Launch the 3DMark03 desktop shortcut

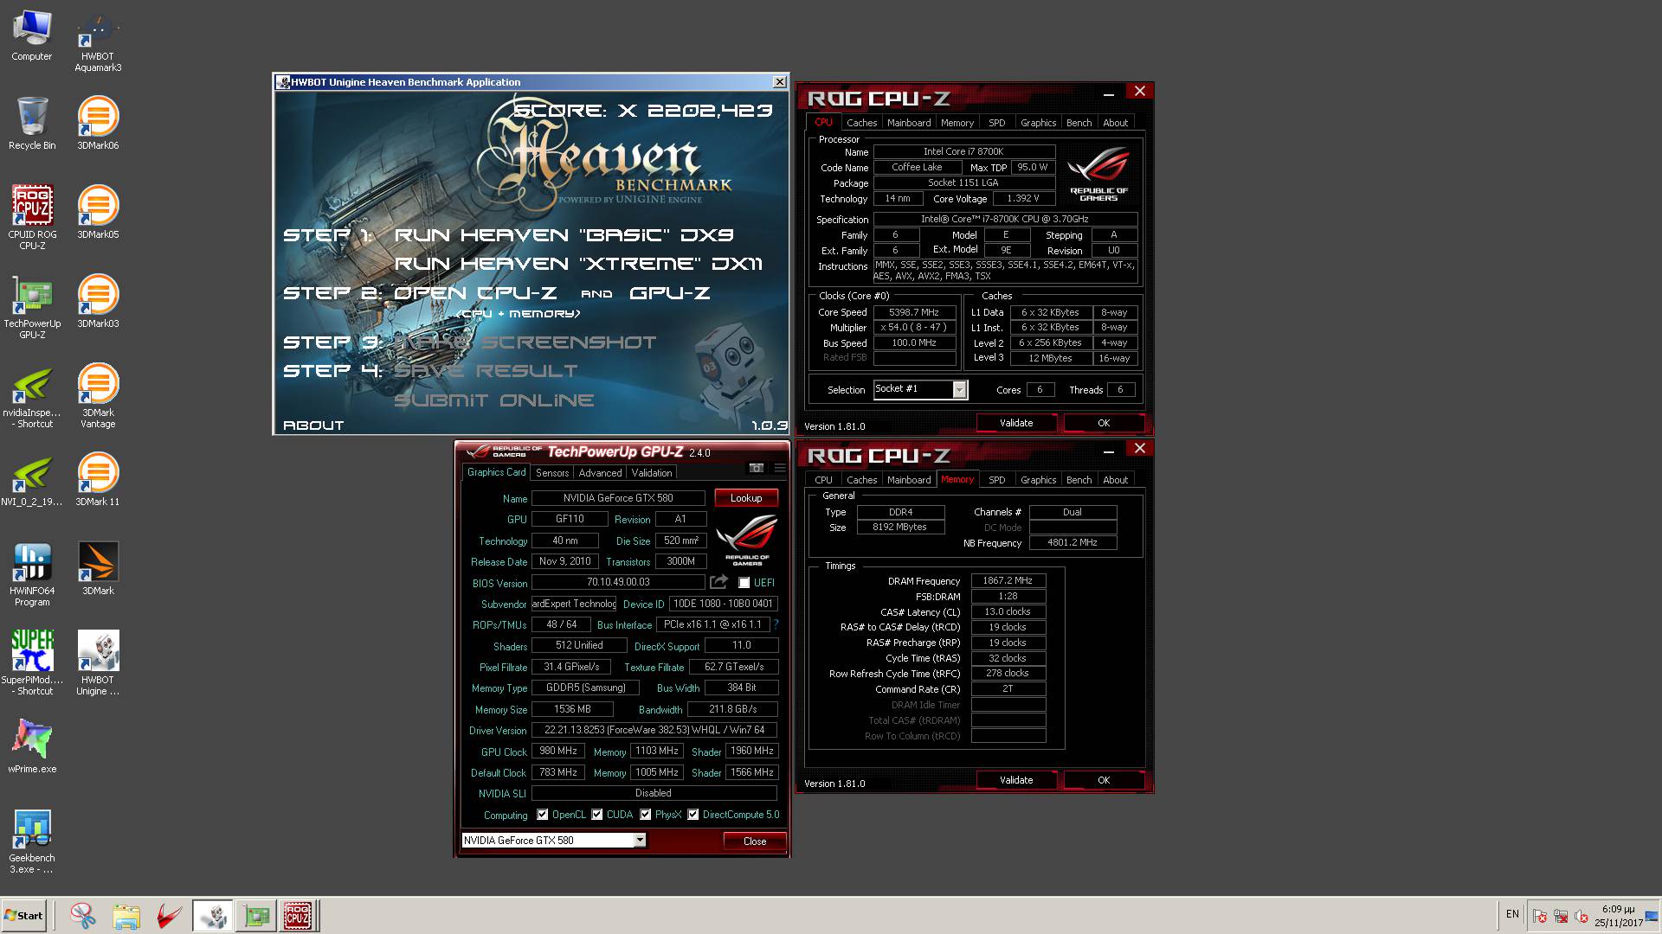point(98,301)
